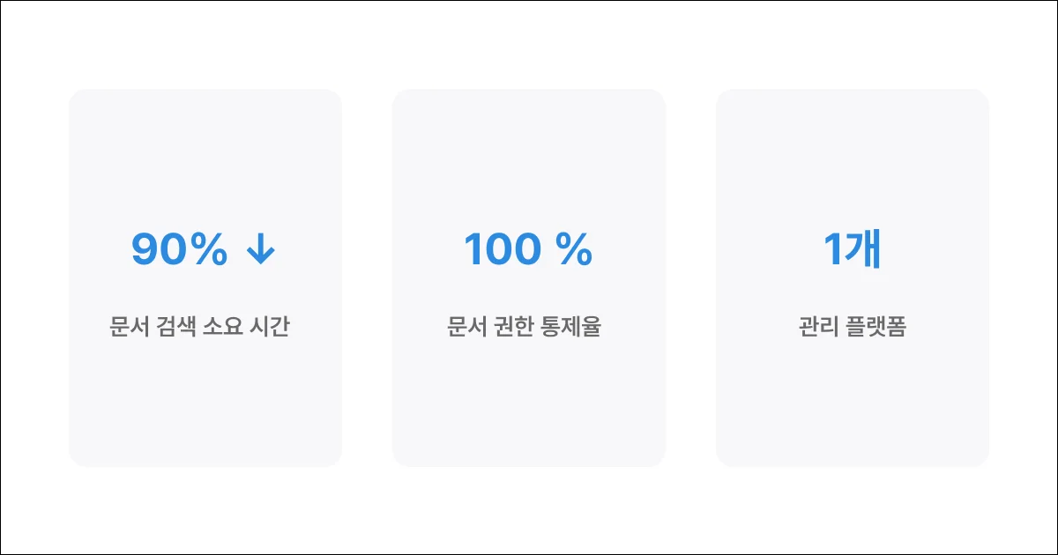This screenshot has width=1058, height=555.
Task: Select the 문서 권한 통제율 label
Action: tap(524, 328)
